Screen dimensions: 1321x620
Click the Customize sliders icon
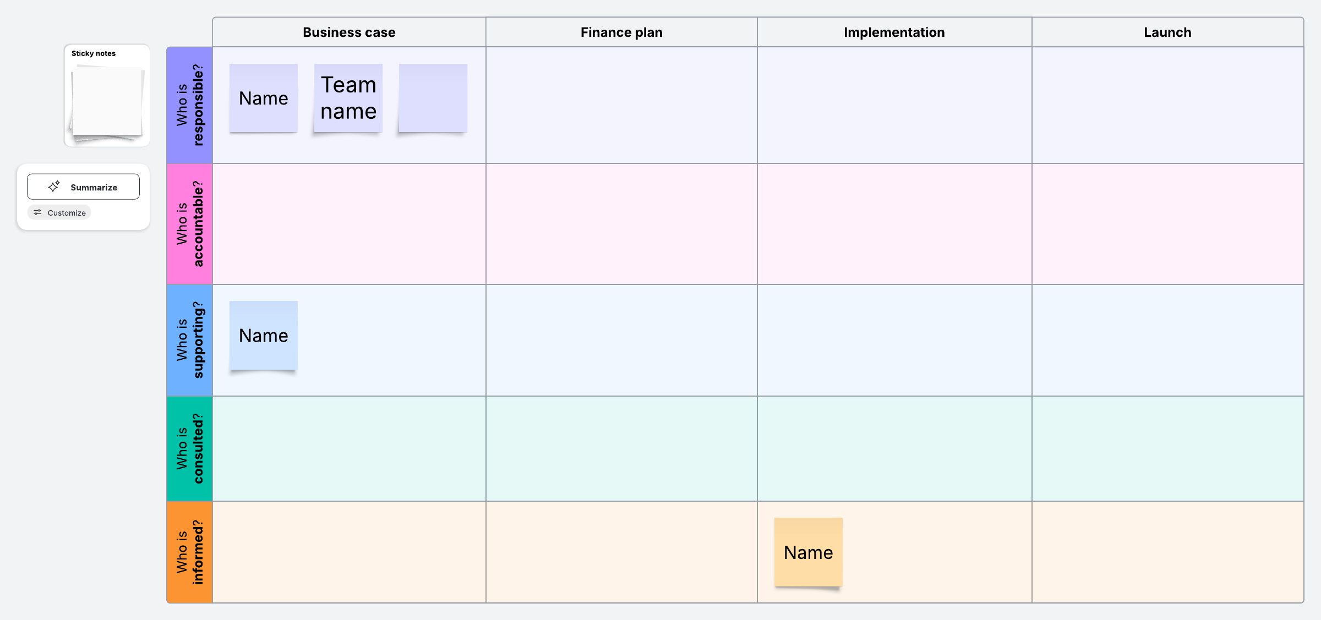pos(37,212)
